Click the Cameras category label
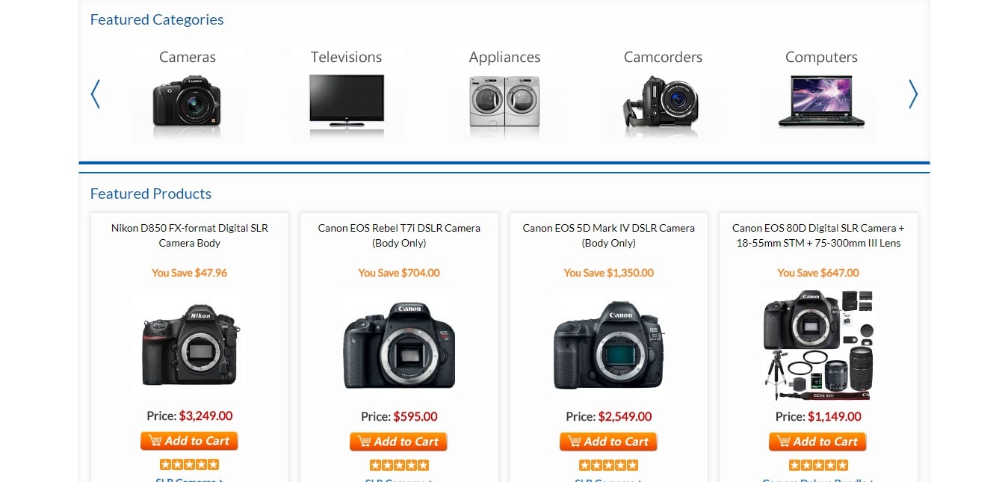 188,57
